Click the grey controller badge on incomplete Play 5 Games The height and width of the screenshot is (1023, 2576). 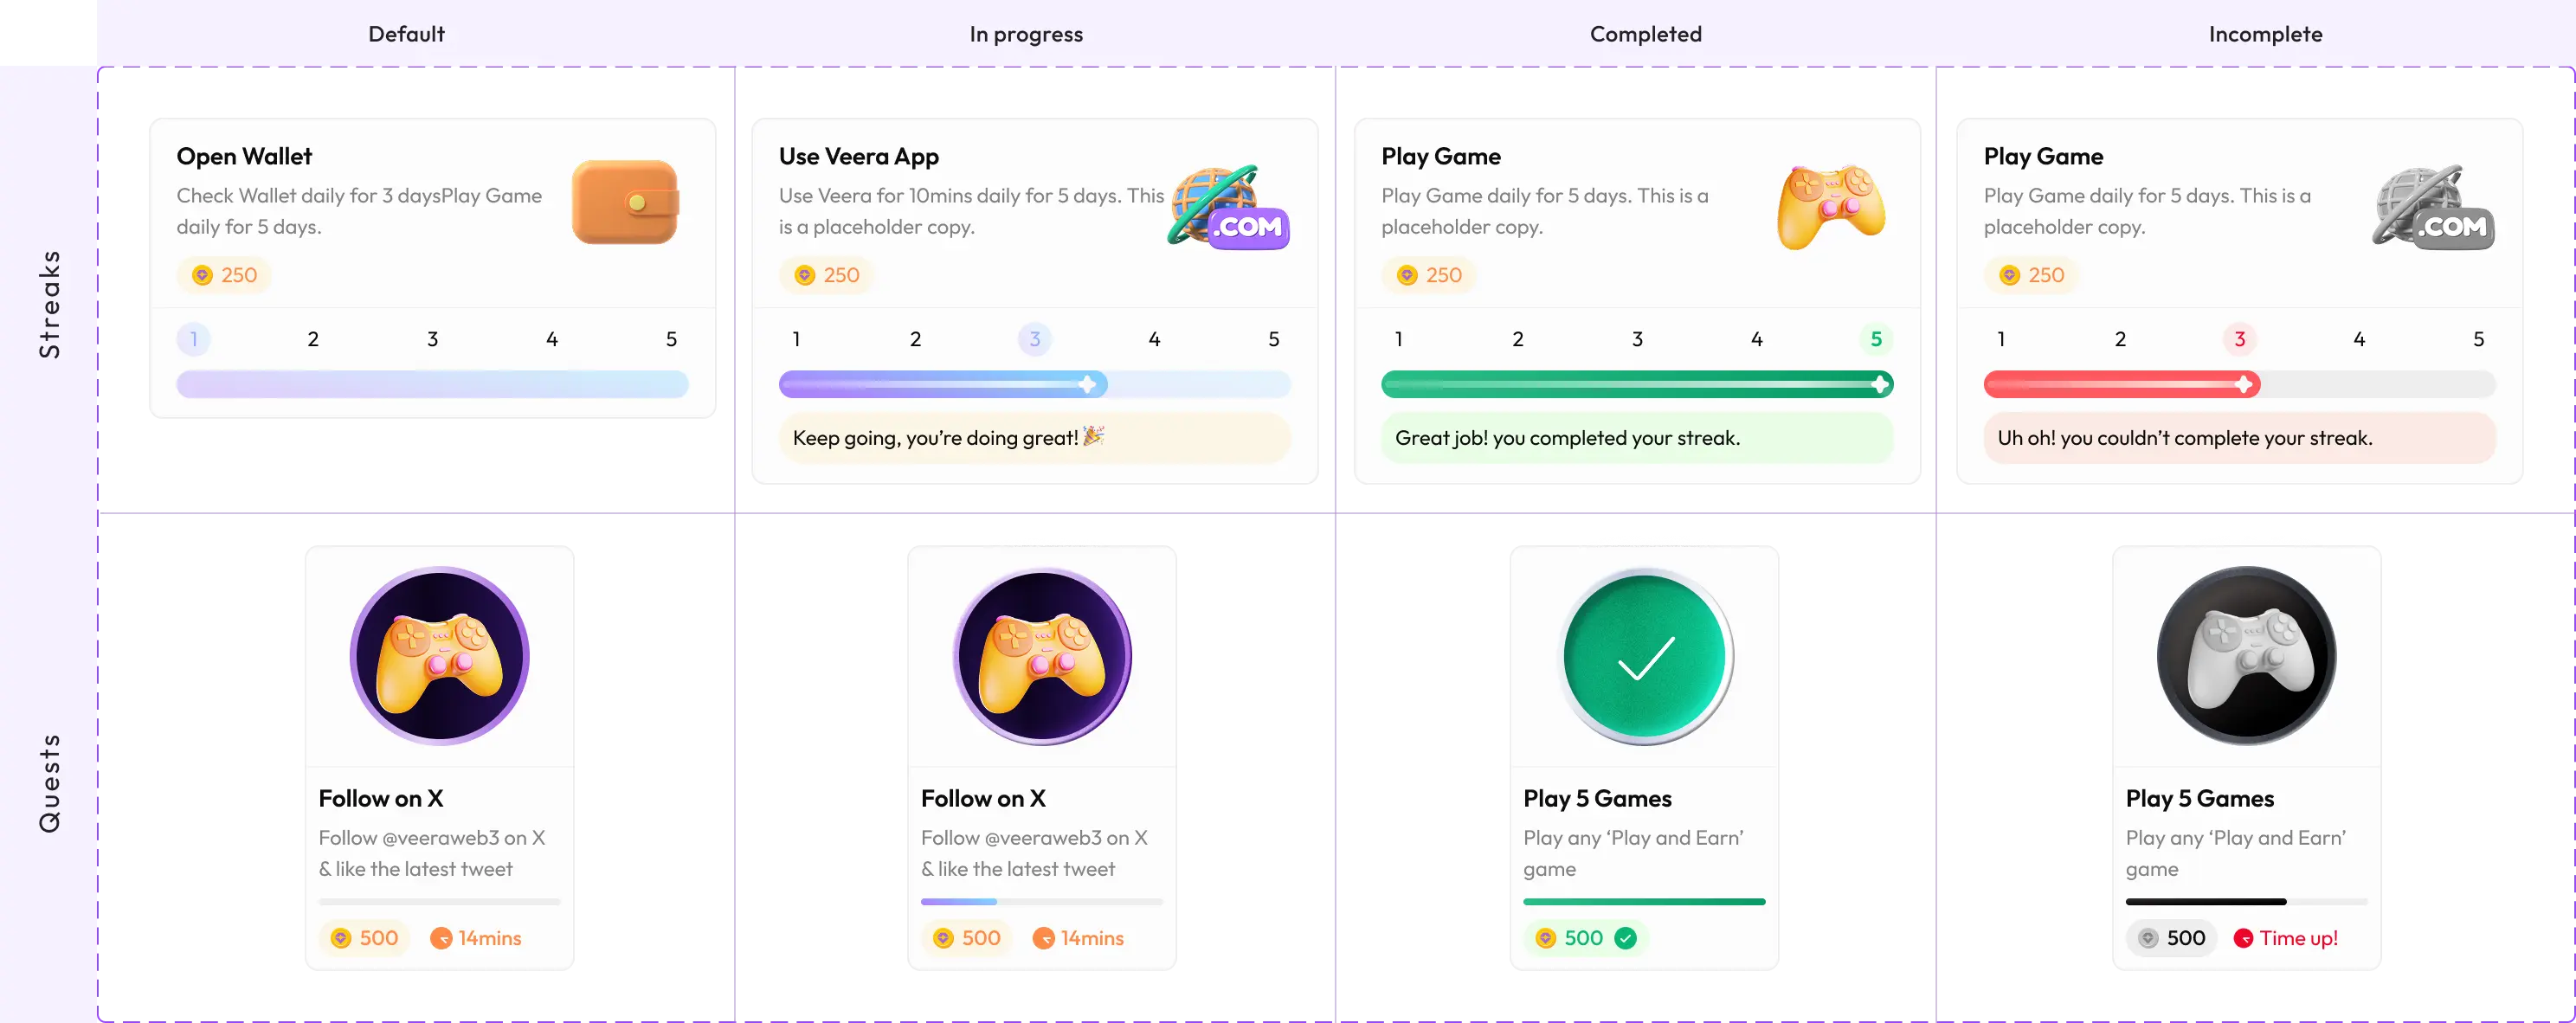click(2247, 656)
